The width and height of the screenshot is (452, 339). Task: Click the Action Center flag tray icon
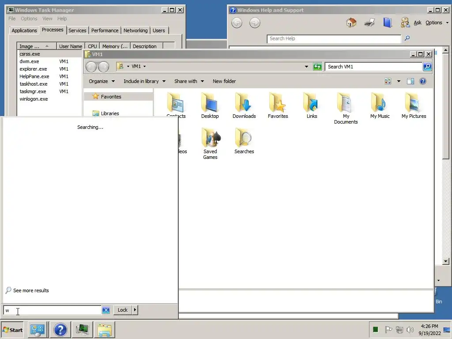(388, 329)
